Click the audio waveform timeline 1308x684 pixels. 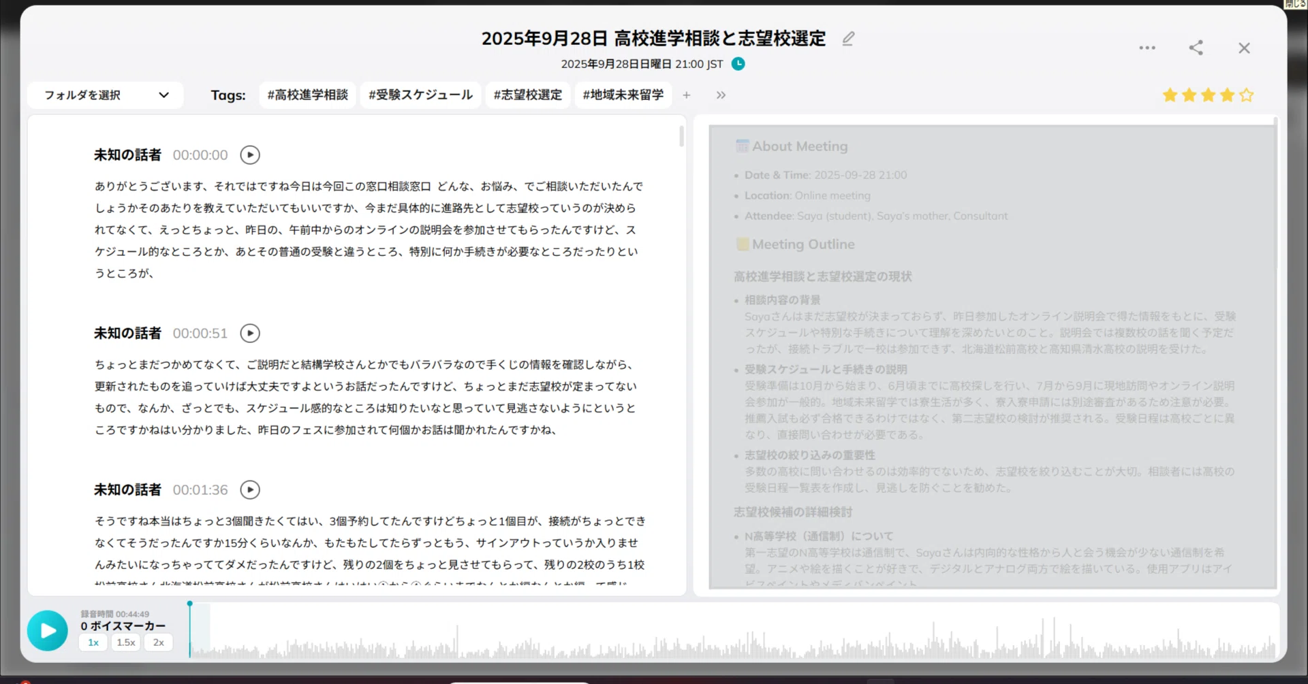[733, 631]
